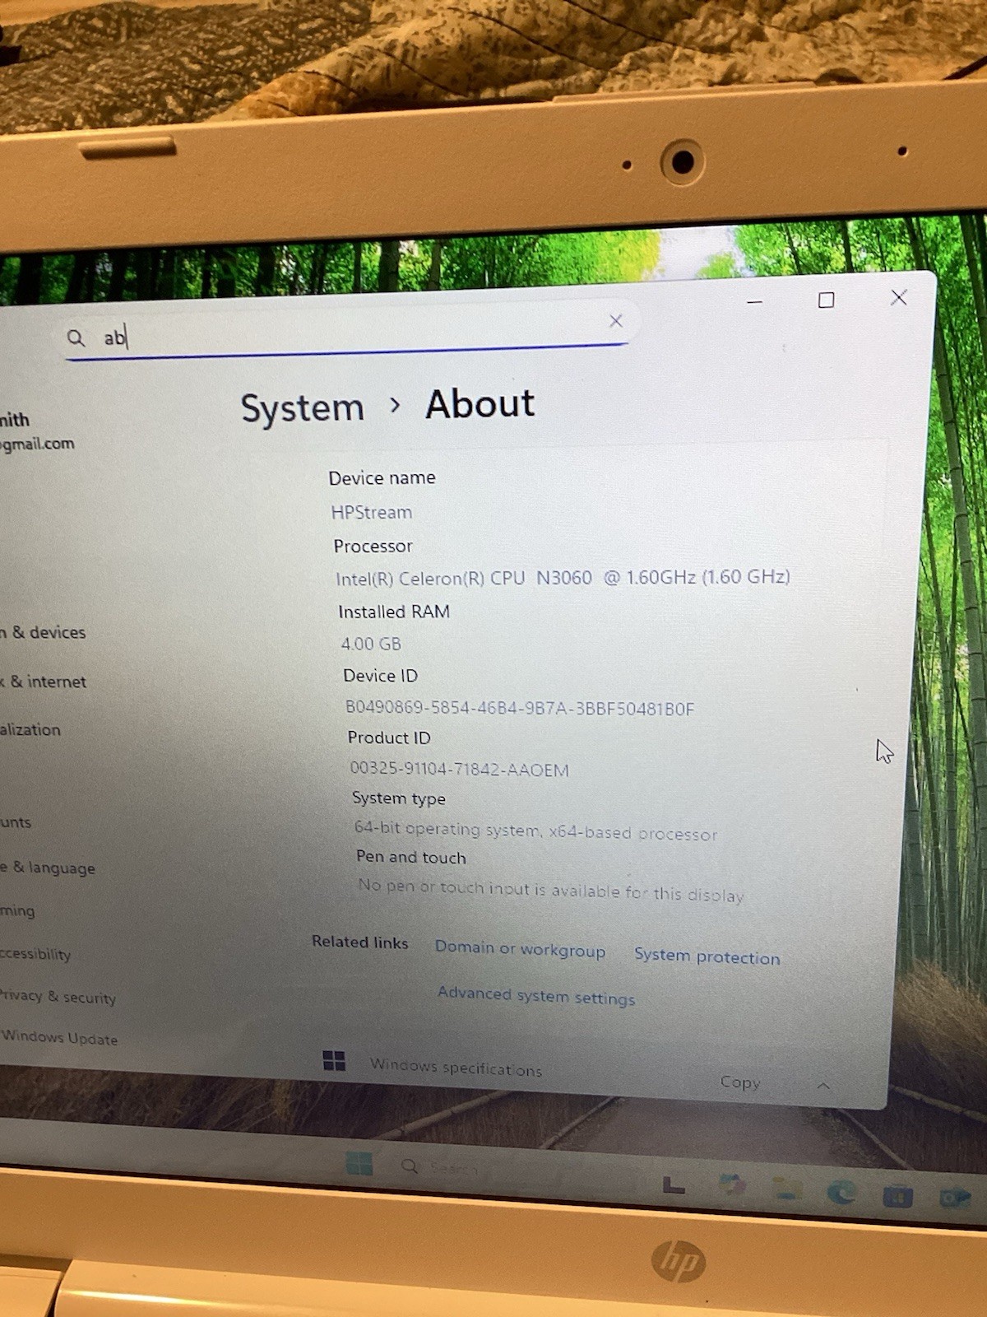Viewport: 987px width, 1317px height.
Task: Open Windows Update in sidebar
Action: tap(59, 1038)
